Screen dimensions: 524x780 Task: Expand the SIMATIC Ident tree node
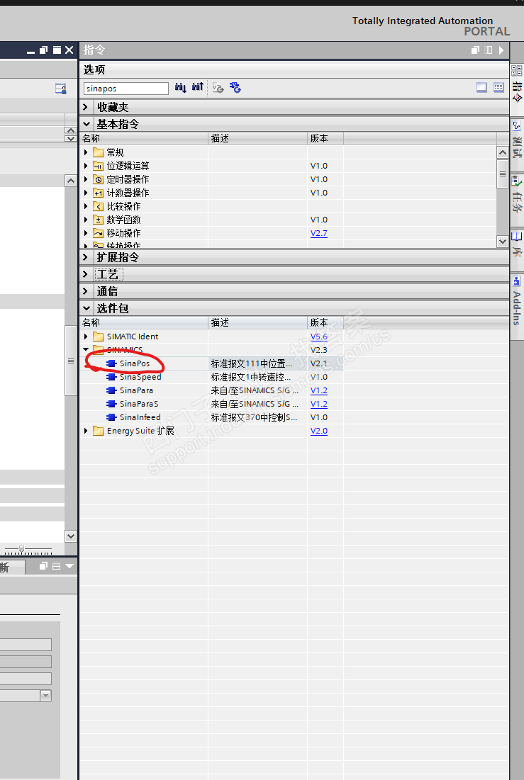(86, 337)
